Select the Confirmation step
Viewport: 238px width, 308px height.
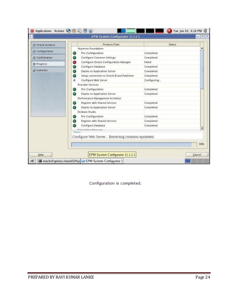point(48,57)
